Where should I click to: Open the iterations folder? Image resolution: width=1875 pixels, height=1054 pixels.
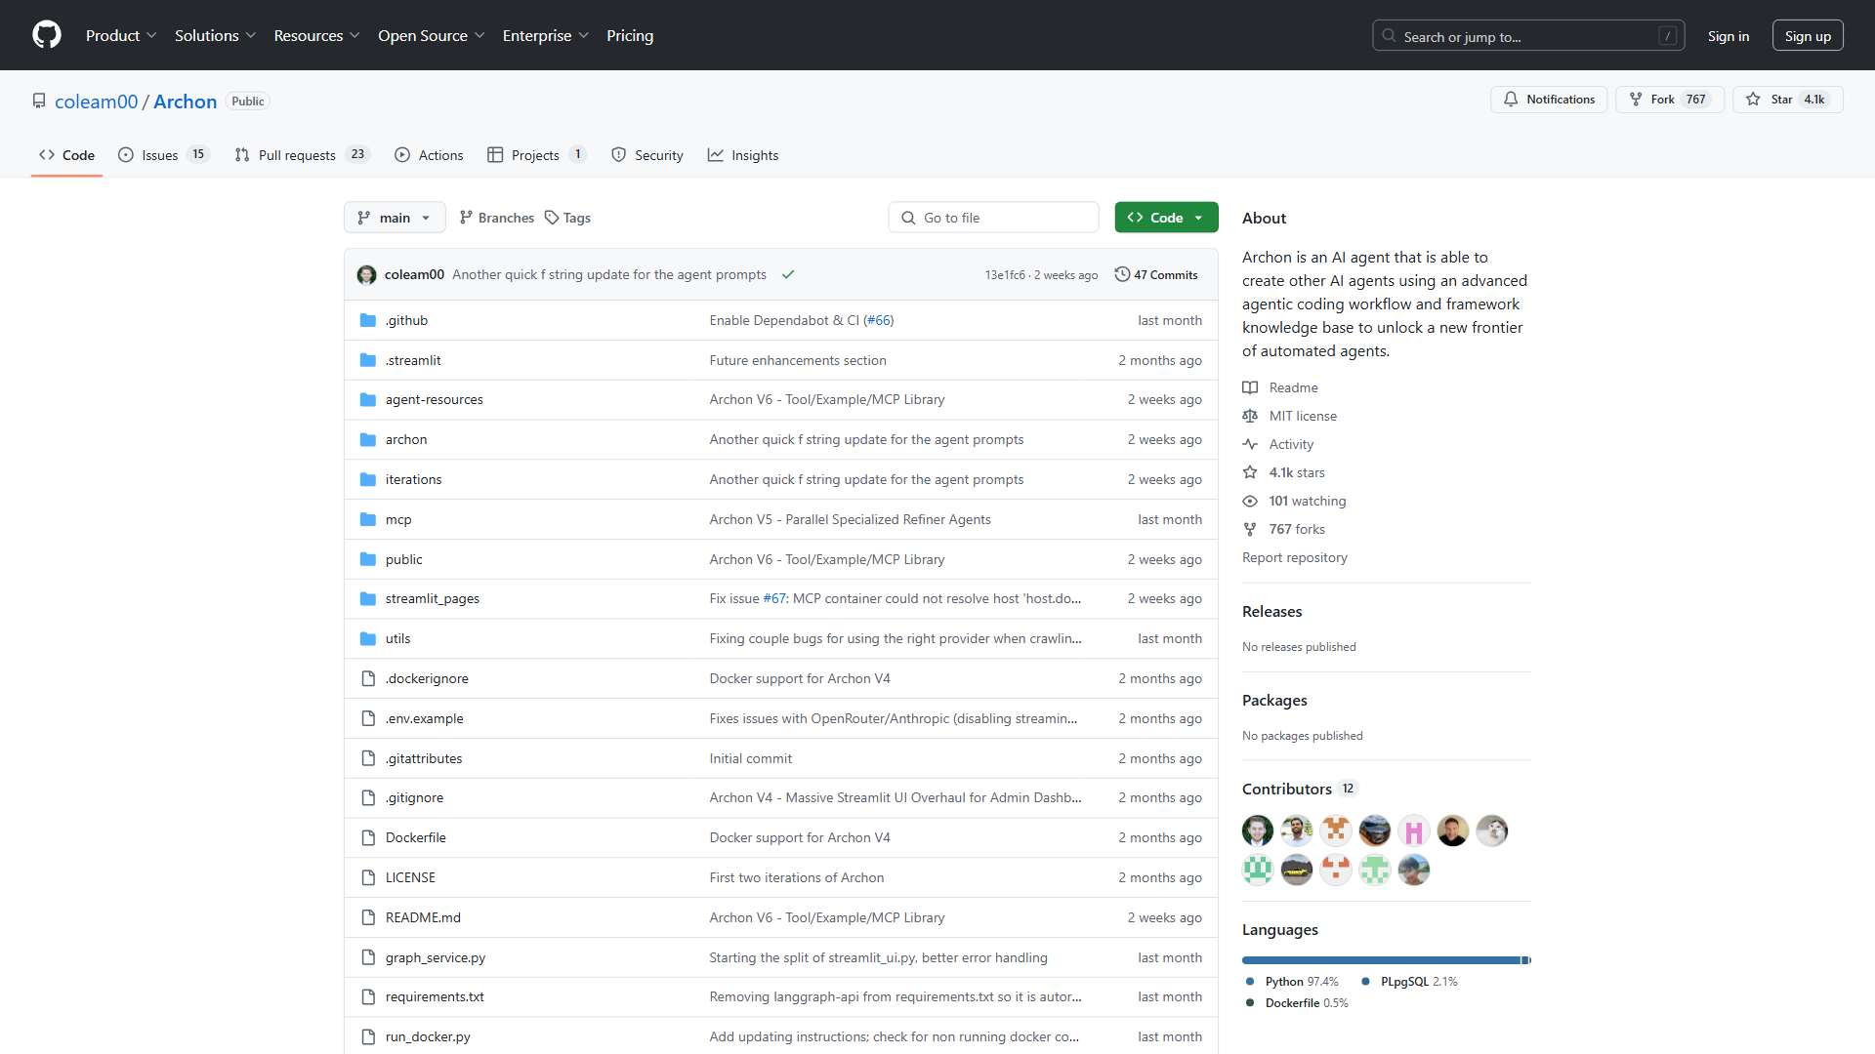(x=413, y=480)
